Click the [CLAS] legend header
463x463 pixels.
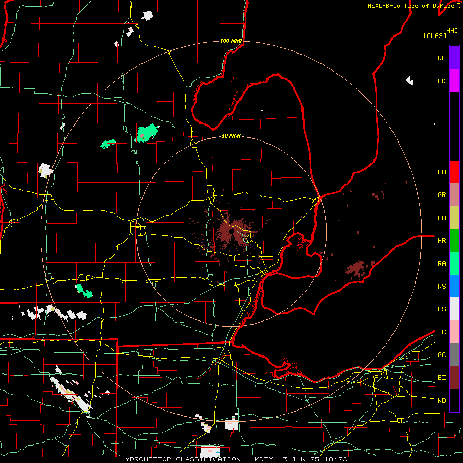coord(435,36)
